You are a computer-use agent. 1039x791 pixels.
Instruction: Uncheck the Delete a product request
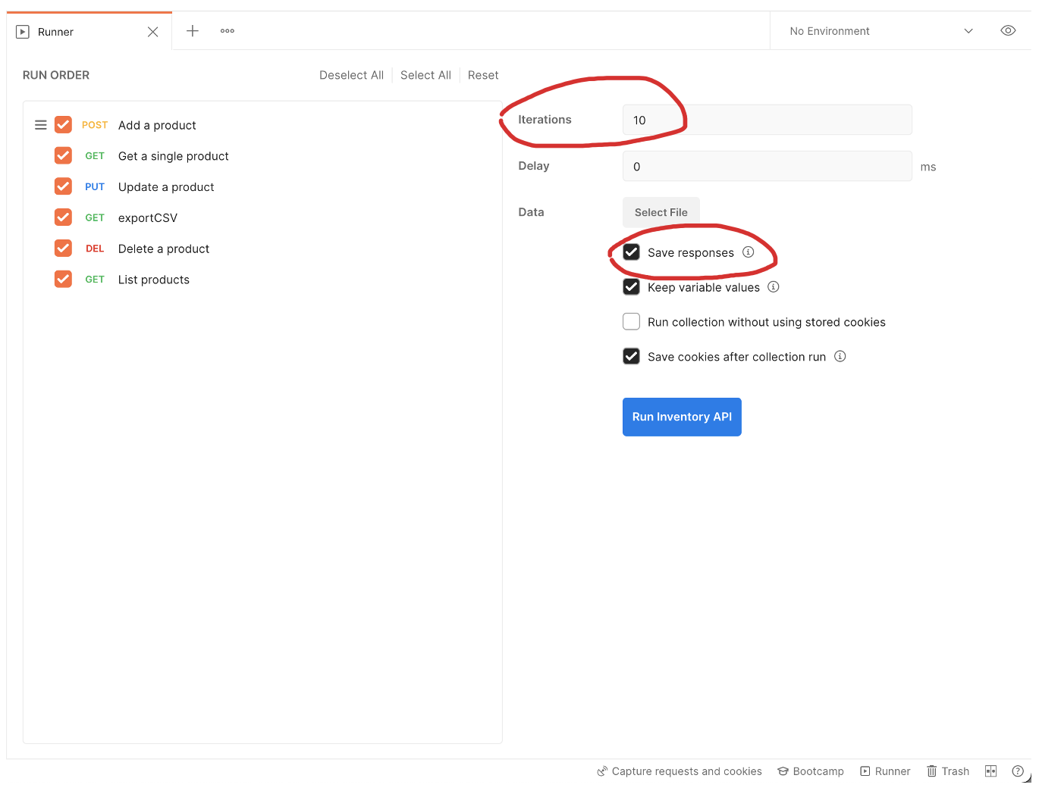[63, 248]
